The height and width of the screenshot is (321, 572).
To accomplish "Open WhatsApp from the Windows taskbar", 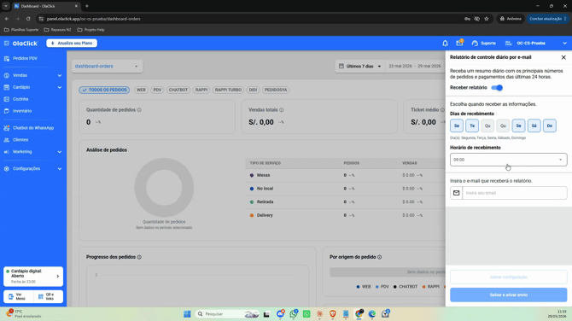I will 294,313.
